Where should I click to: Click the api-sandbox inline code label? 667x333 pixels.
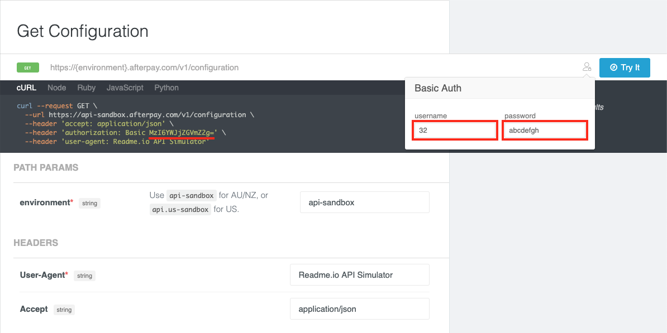click(x=191, y=195)
